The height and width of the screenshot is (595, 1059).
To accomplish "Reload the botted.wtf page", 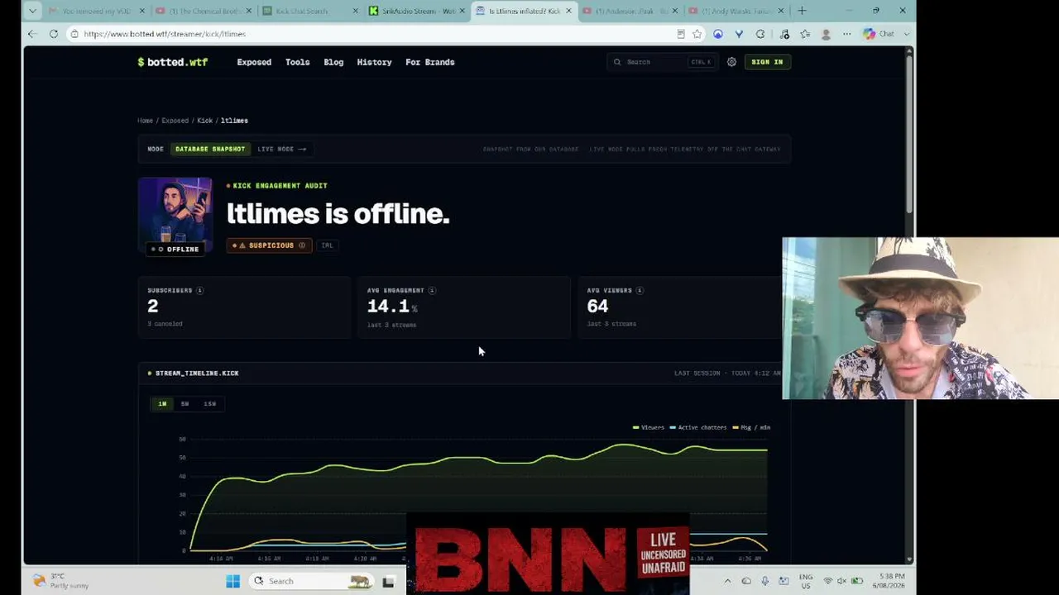I will tap(54, 34).
